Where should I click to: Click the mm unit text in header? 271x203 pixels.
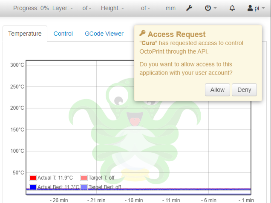pos(170,8)
